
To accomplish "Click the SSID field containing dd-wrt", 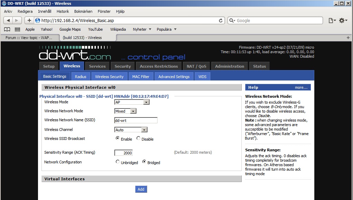I will click(x=136, y=120).
